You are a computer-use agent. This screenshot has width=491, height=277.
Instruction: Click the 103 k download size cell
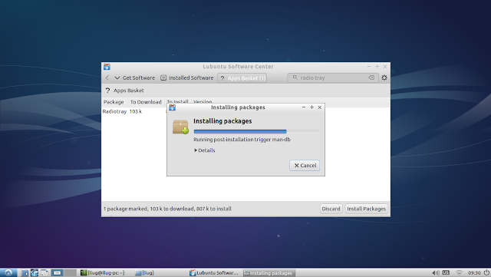(x=136, y=111)
